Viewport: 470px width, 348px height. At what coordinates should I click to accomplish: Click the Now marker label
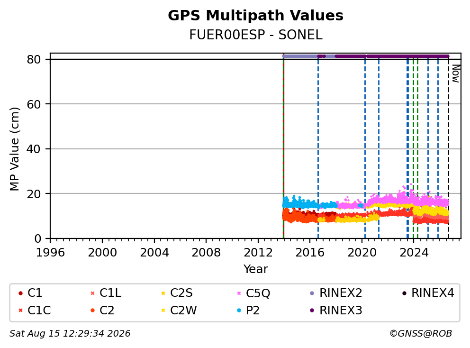(456, 73)
